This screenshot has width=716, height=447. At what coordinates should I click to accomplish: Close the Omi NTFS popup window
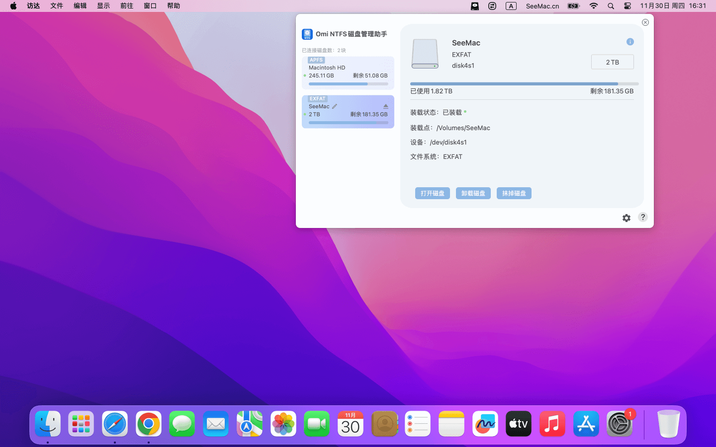645,22
